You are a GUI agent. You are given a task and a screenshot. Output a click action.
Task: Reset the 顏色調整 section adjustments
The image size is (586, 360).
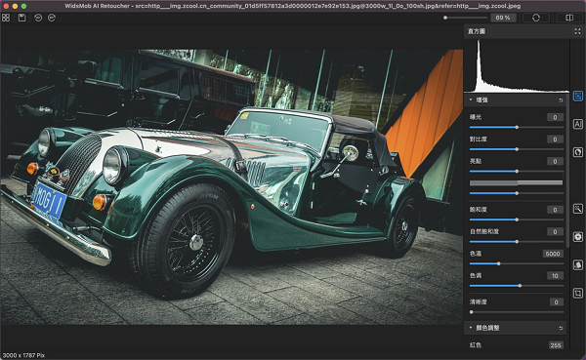561,328
